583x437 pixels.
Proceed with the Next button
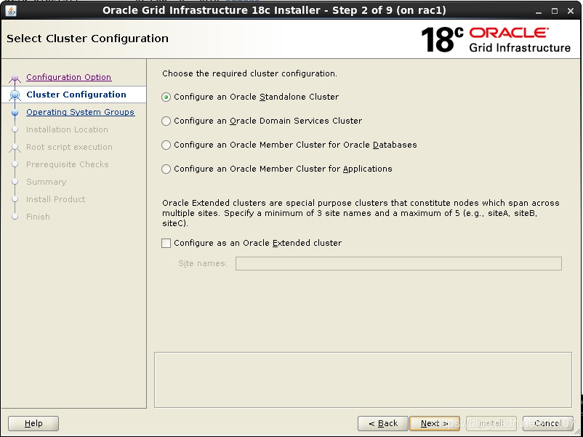[435, 423]
